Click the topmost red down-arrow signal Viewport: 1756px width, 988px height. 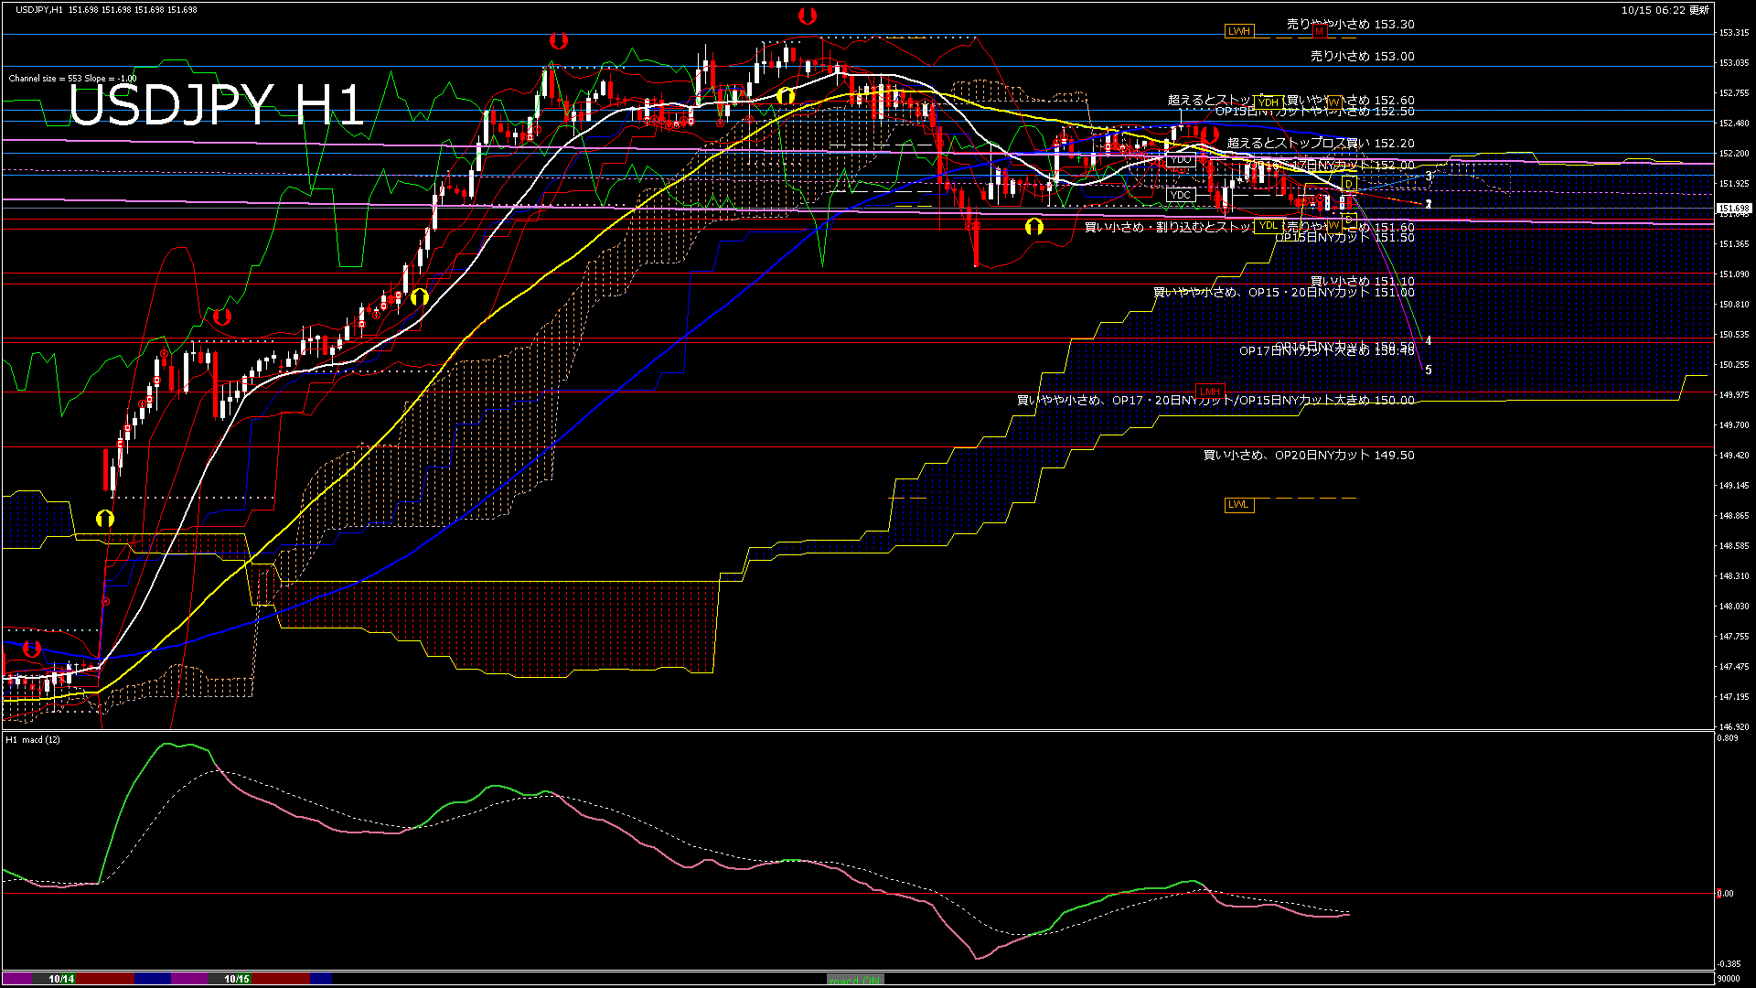pyautogui.click(x=807, y=16)
